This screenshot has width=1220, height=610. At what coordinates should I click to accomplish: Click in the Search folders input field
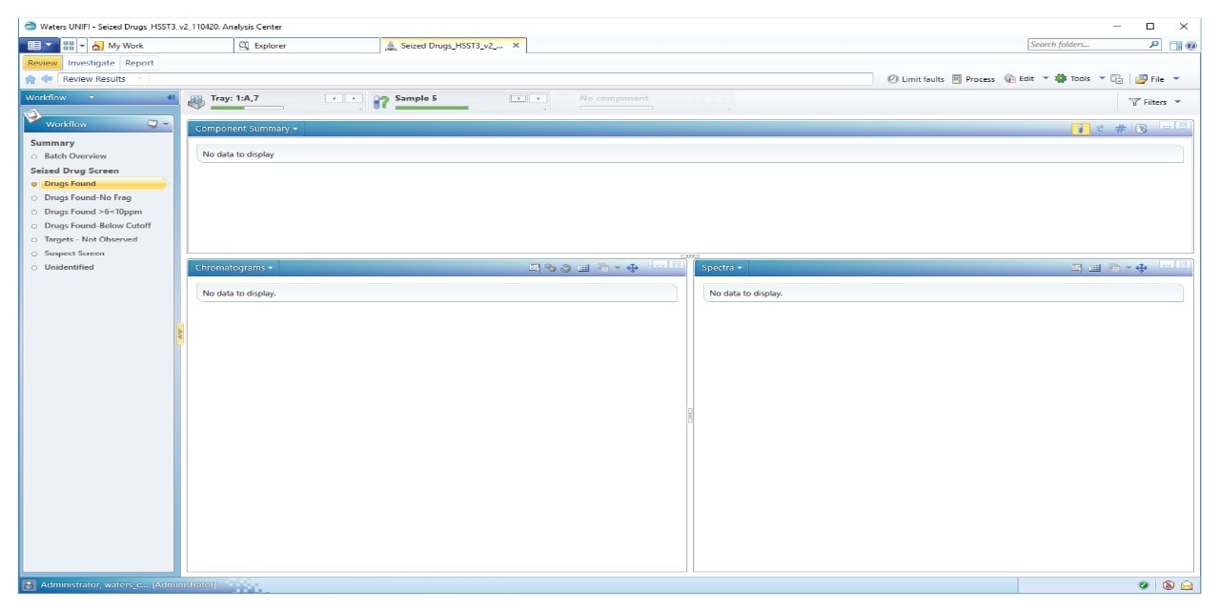pos(1085,45)
